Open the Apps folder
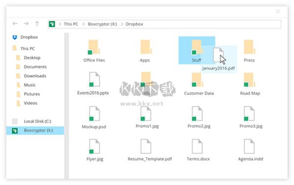Image resolution: width=294 pixels, height=185 pixels. click(145, 51)
